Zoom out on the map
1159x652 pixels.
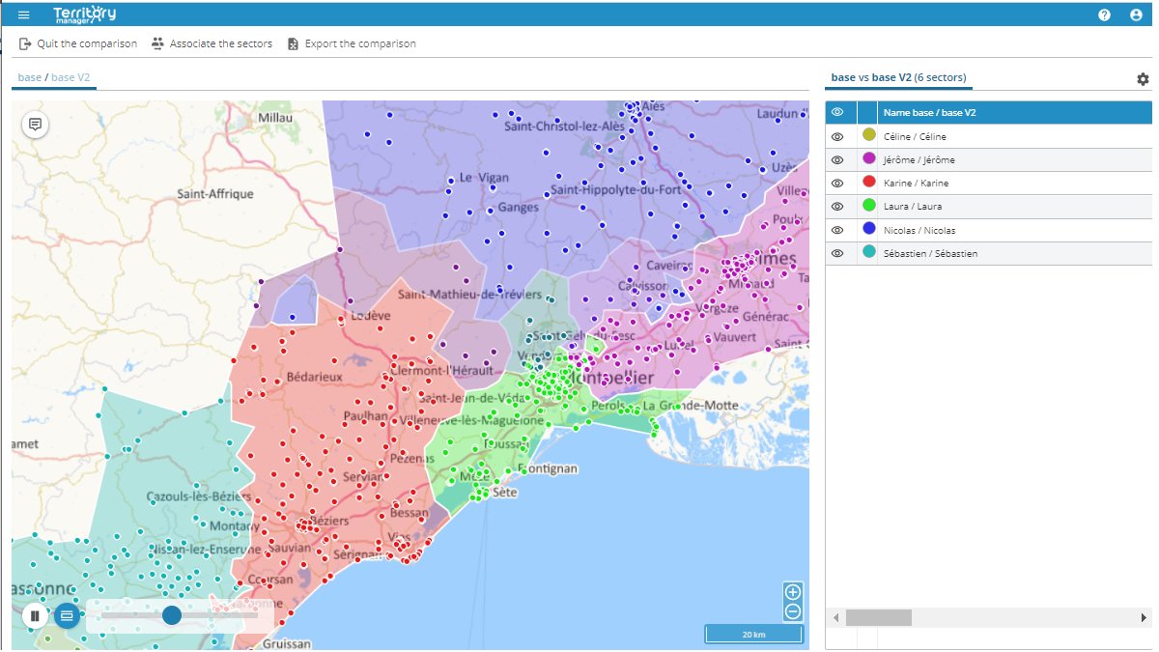coord(793,611)
